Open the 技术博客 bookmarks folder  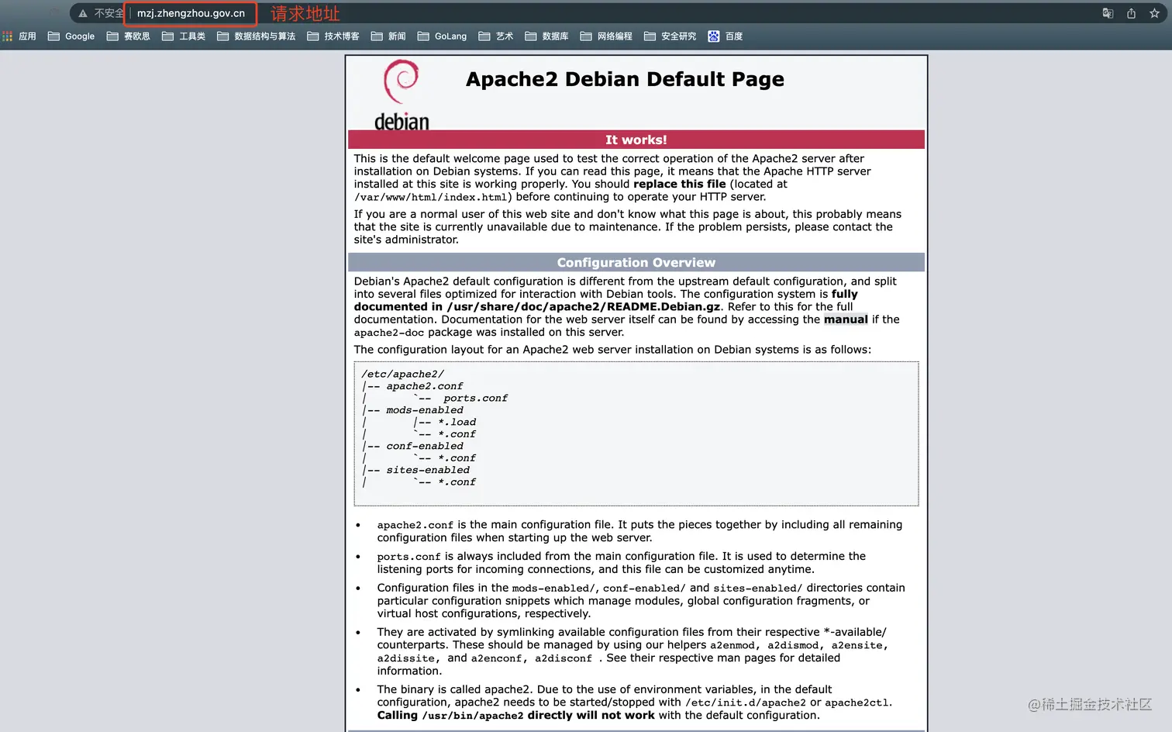[x=333, y=36]
